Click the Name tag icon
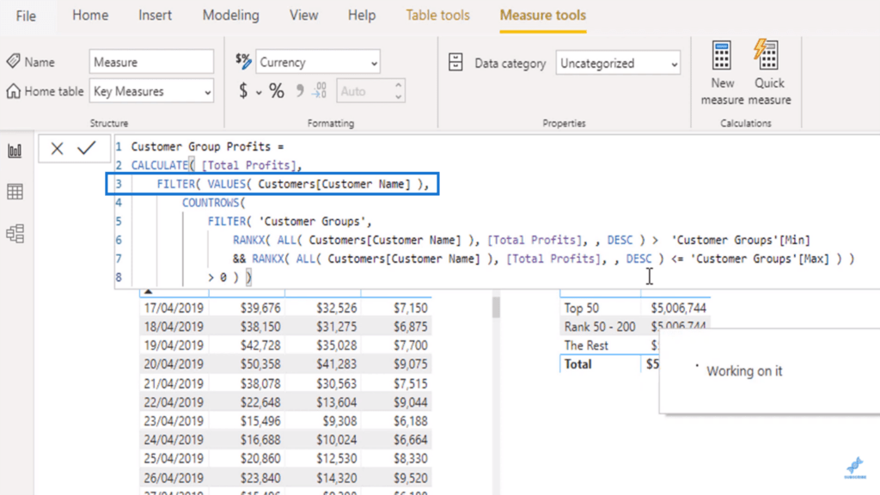Screen dimensions: 880x495 (14, 61)
